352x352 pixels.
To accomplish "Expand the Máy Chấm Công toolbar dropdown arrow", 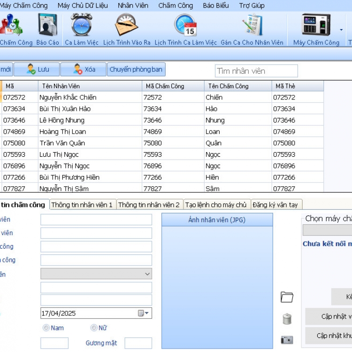I will [341, 30].
